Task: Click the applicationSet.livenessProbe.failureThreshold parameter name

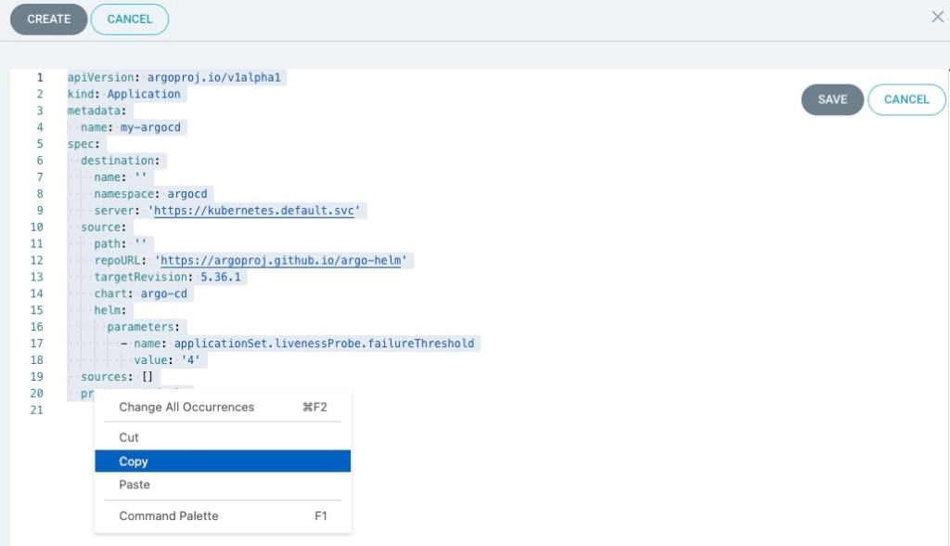Action: pos(324,344)
